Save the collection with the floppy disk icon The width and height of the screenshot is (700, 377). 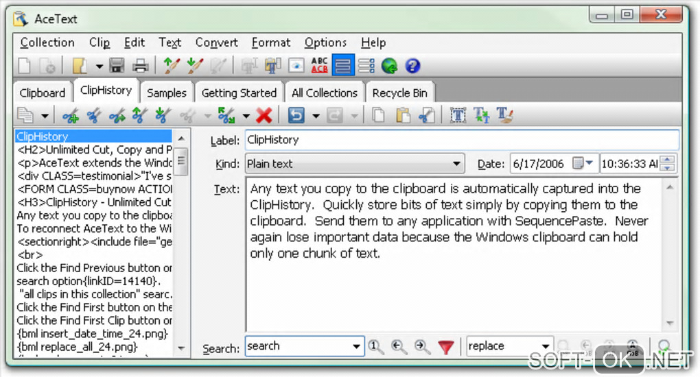pyautogui.click(x=117, y=66)
